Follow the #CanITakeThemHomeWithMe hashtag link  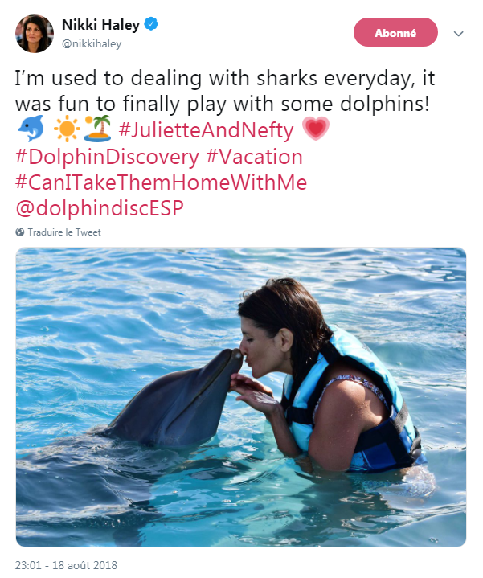coord(161,182)
